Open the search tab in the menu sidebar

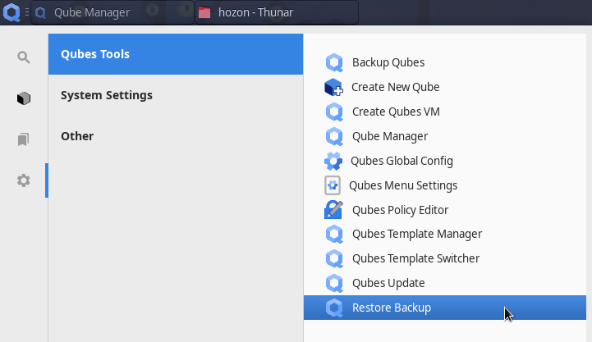tap(24, 57)
